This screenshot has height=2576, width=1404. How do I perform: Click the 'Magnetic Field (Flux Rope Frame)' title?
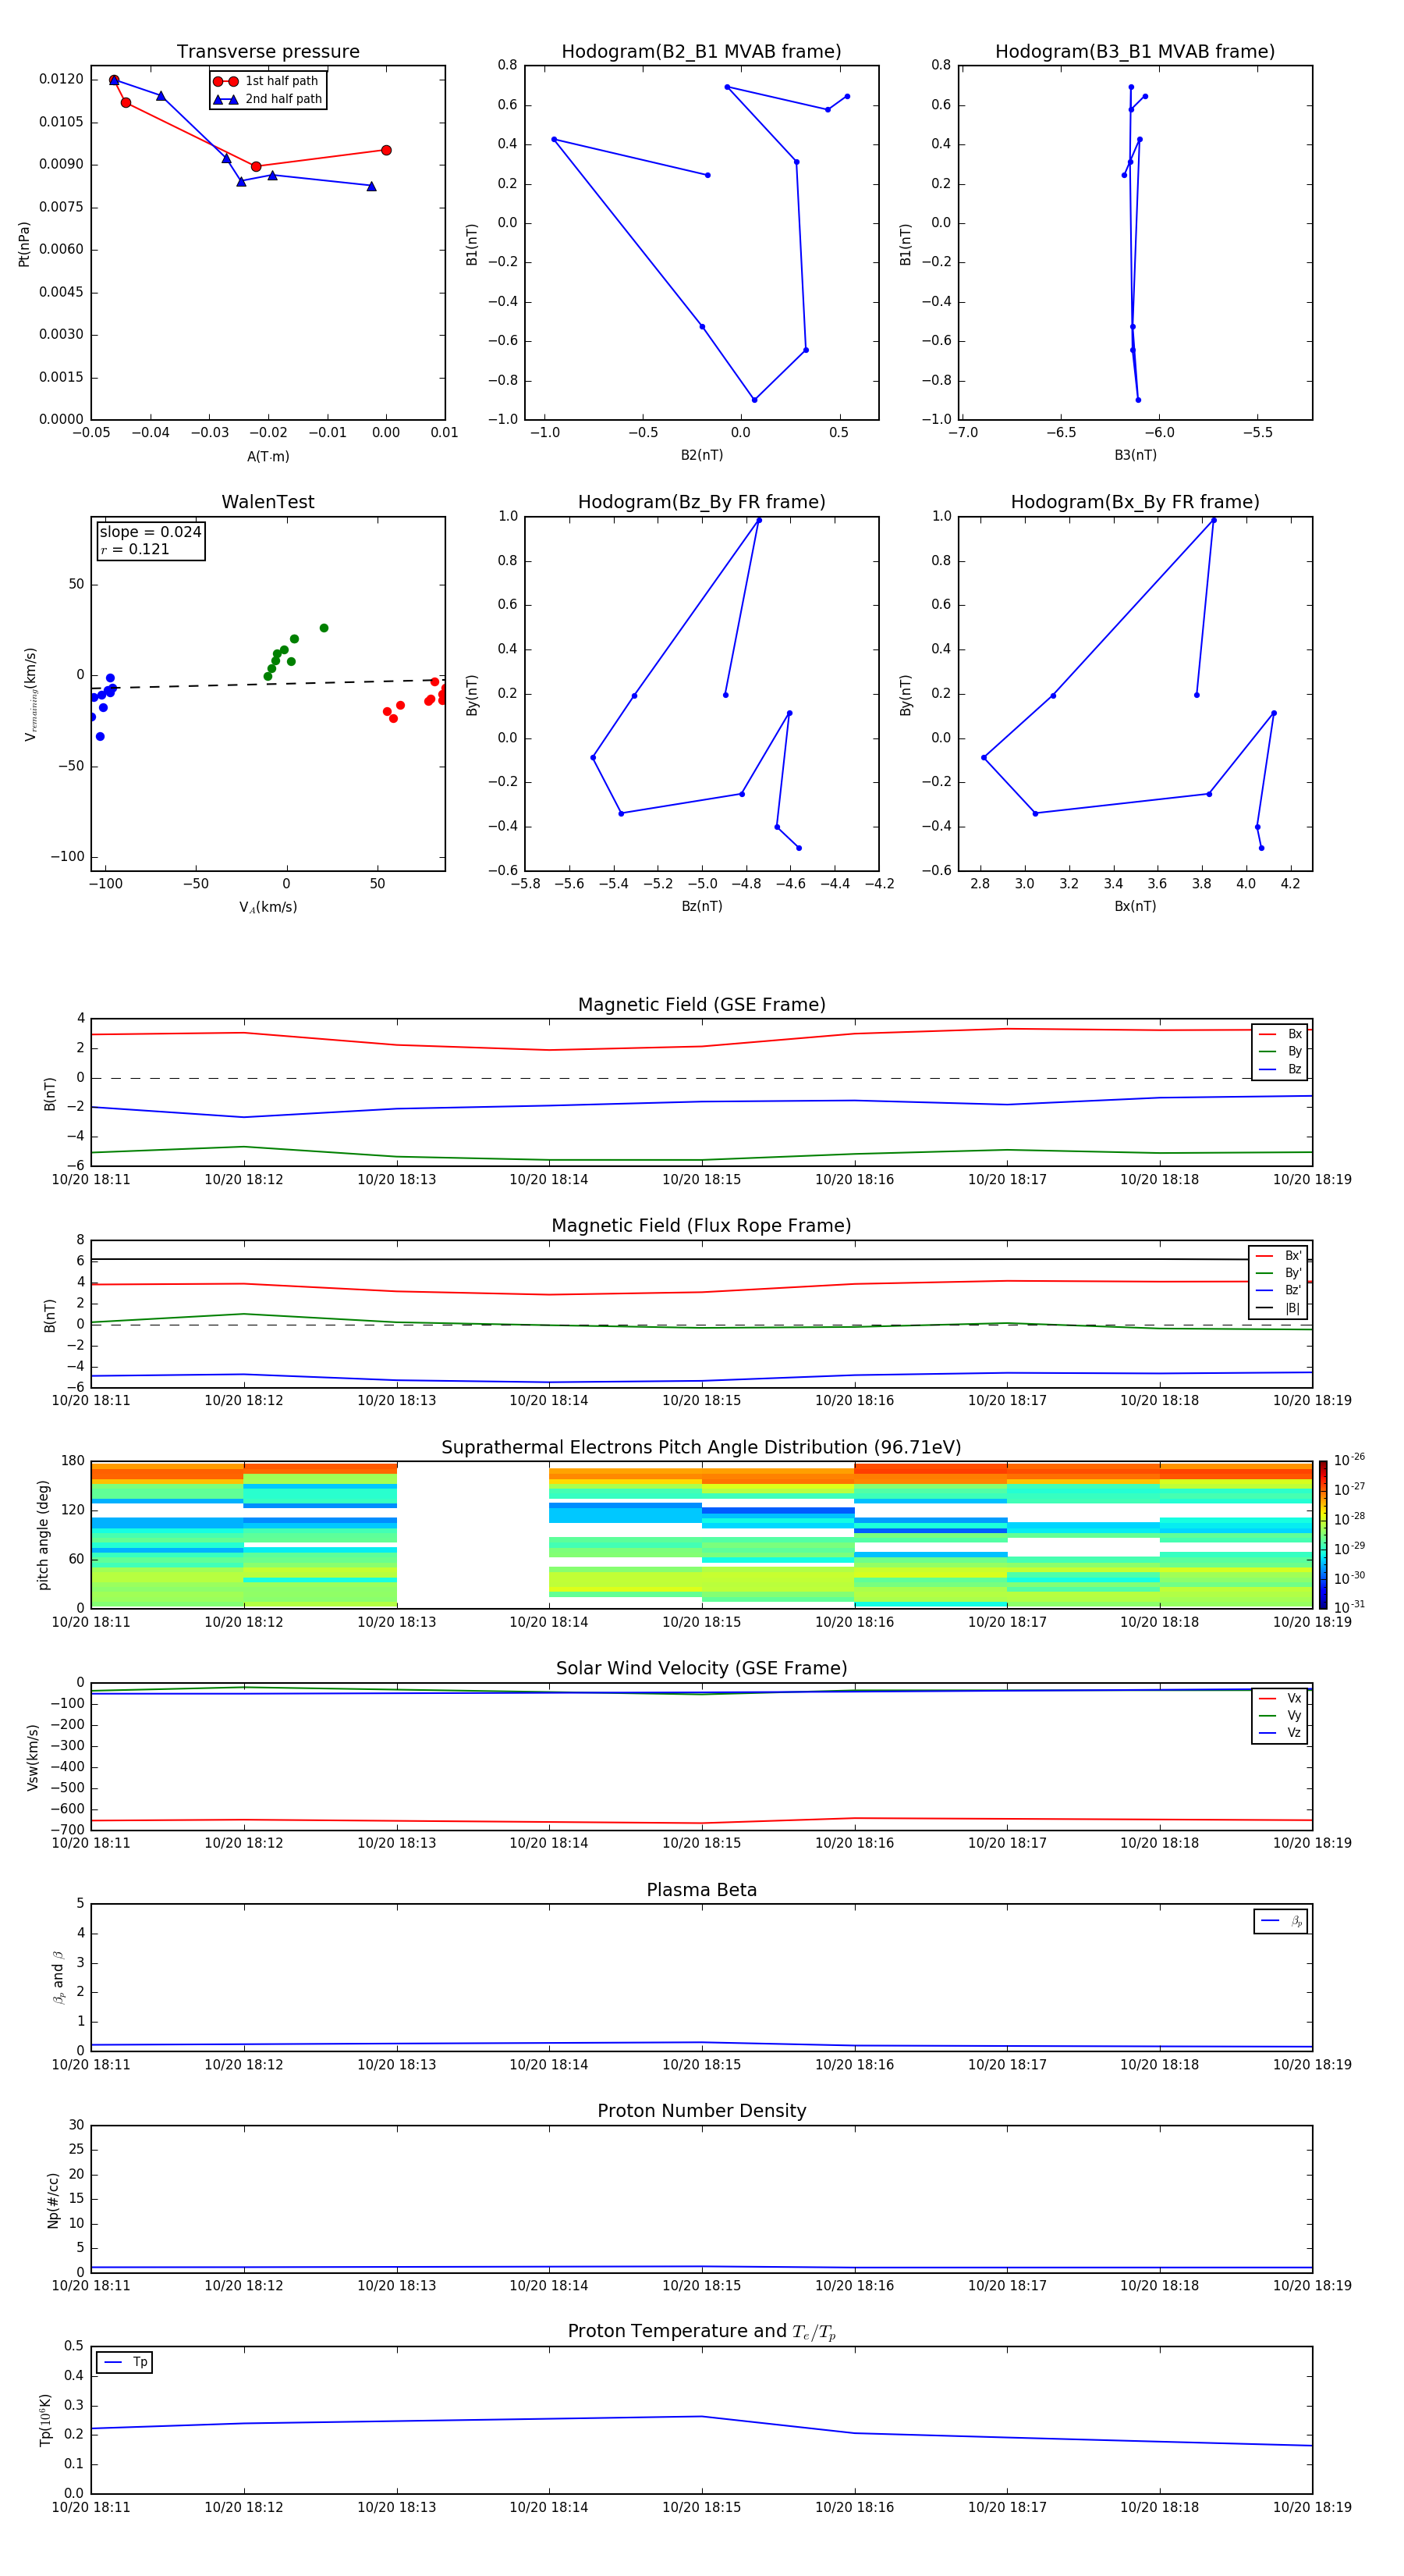pyautogui.click(x=701, y=1226)
